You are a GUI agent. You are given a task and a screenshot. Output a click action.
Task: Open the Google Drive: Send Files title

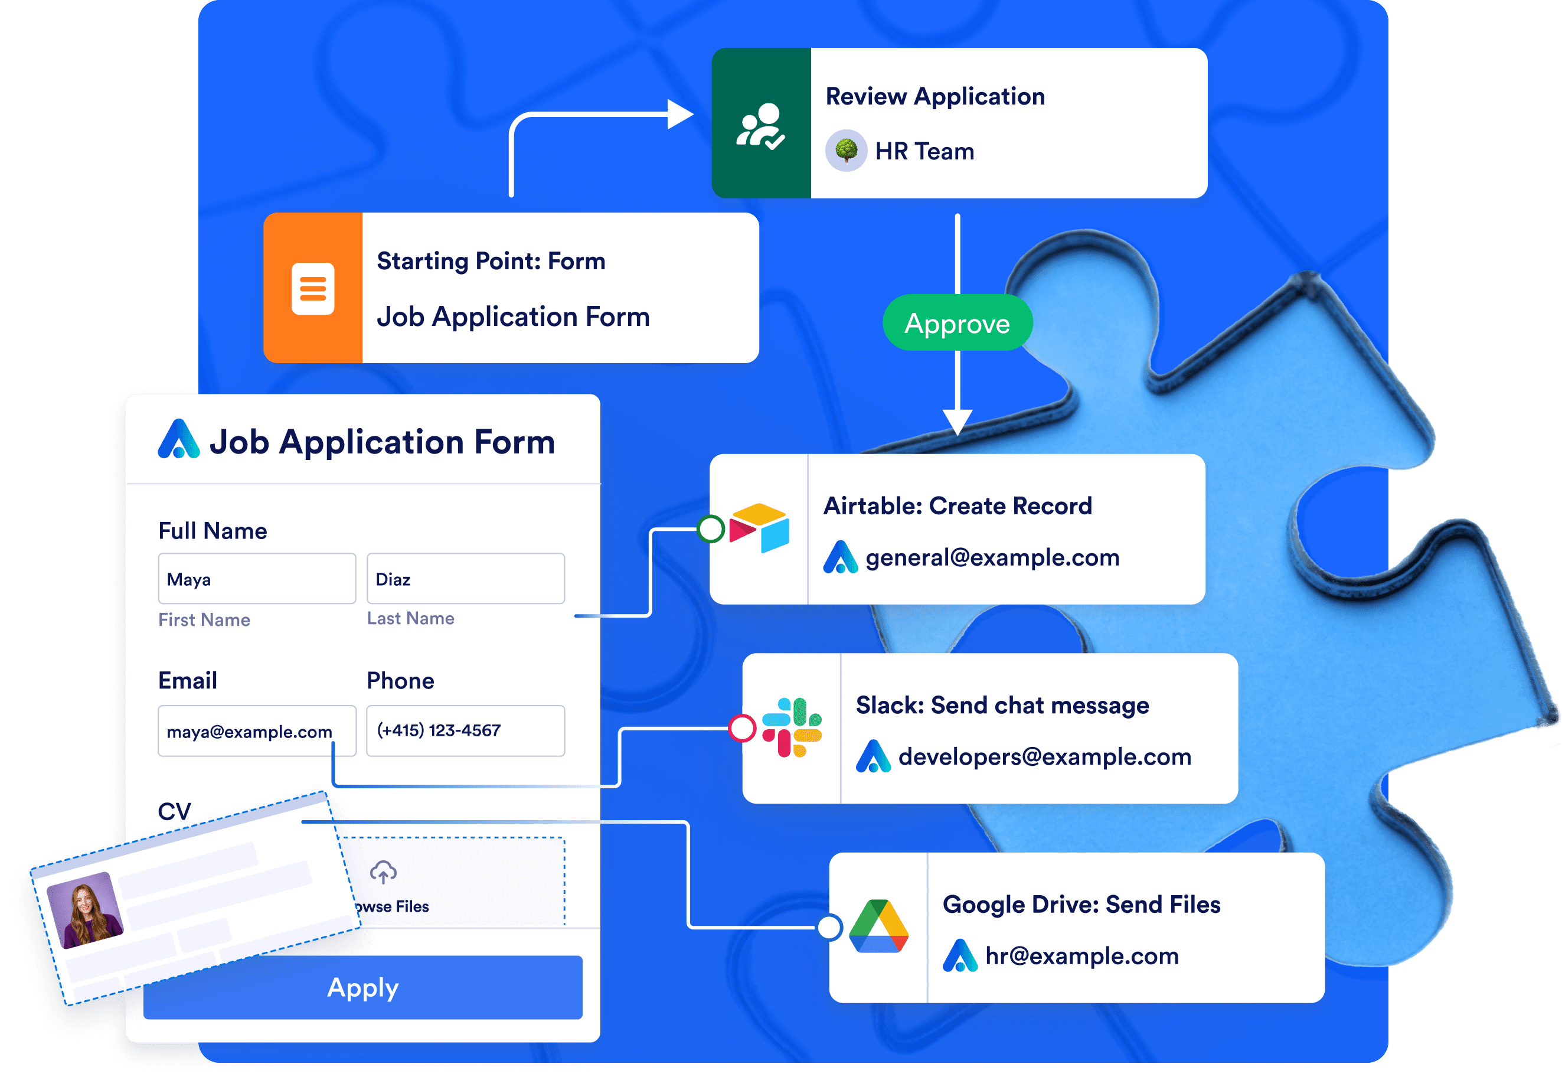click(1081, 904)
